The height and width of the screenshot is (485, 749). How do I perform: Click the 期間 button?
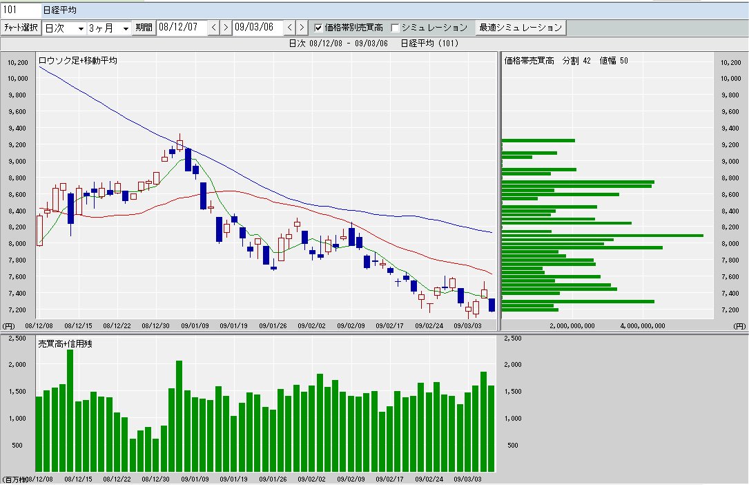144,28
